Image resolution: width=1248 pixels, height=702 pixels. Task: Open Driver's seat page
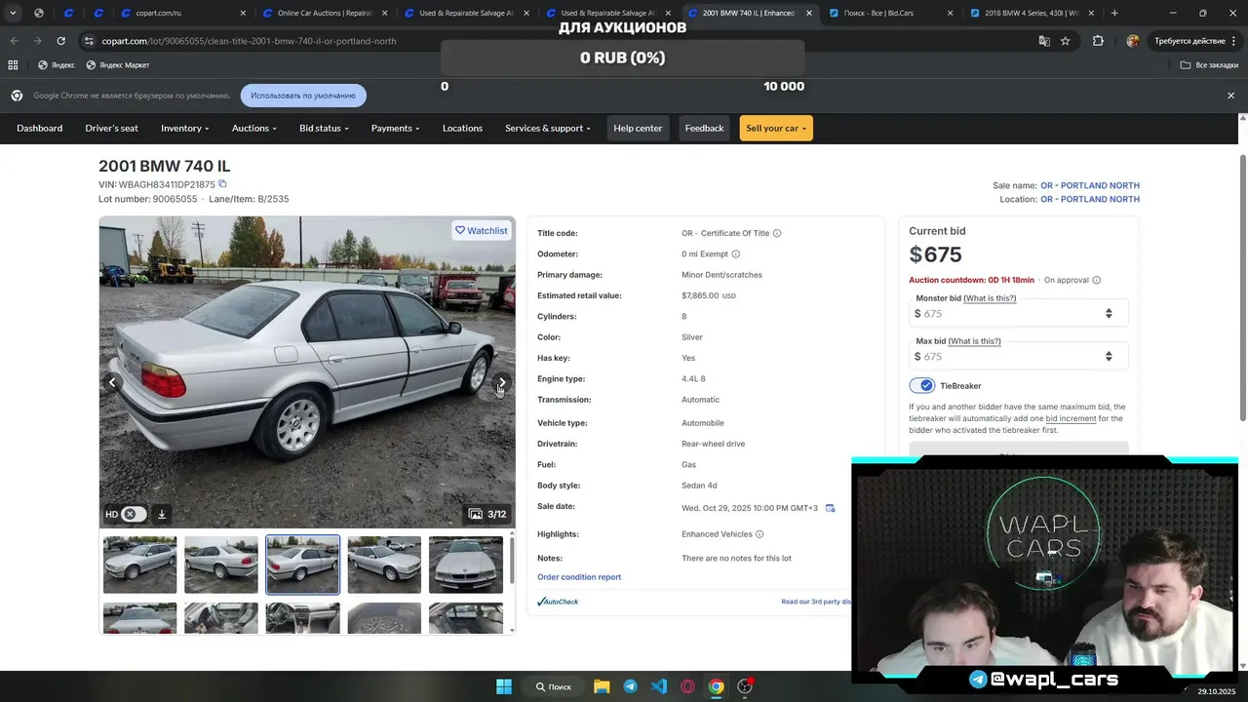pyautogui.click(x=111, y=128)
